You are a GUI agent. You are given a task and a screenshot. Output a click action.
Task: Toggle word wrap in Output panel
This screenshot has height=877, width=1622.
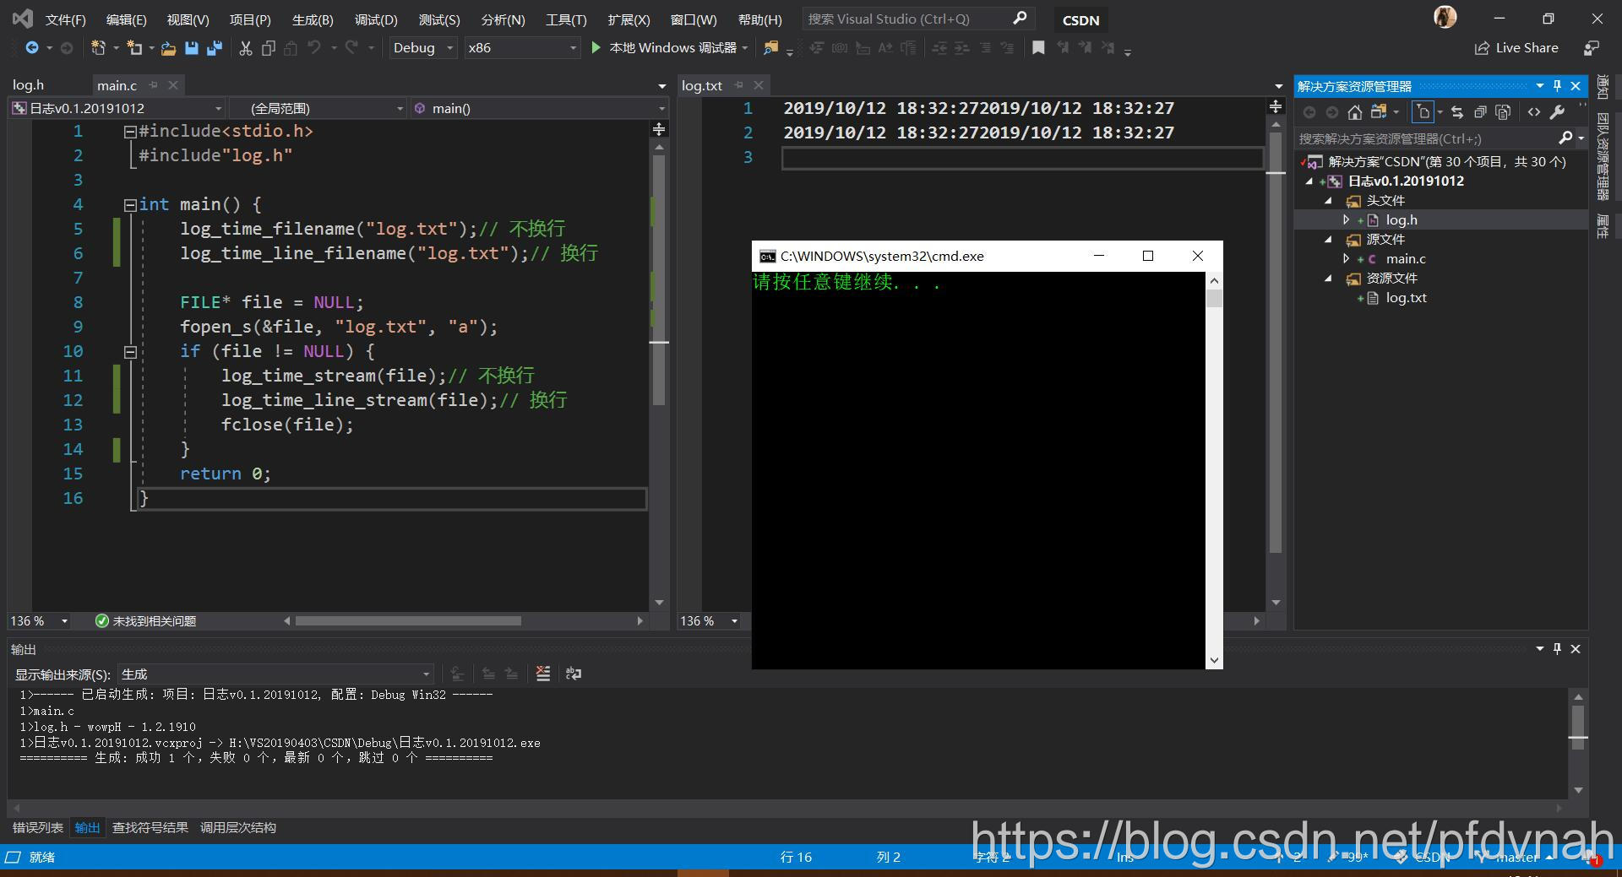[574, 674]
